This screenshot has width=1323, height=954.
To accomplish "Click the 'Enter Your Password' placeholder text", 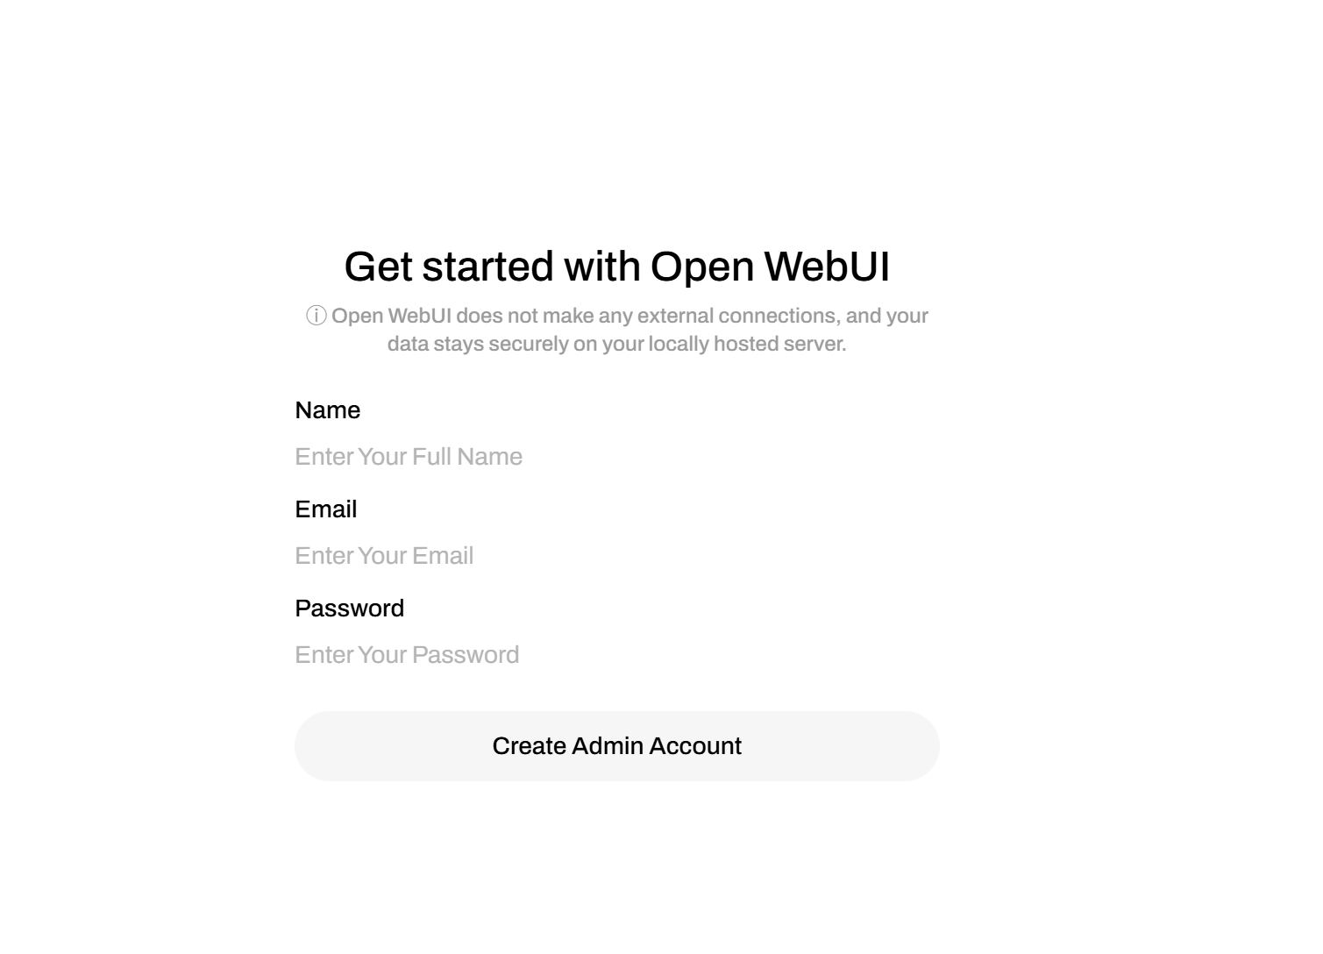I will click(407, 655).
